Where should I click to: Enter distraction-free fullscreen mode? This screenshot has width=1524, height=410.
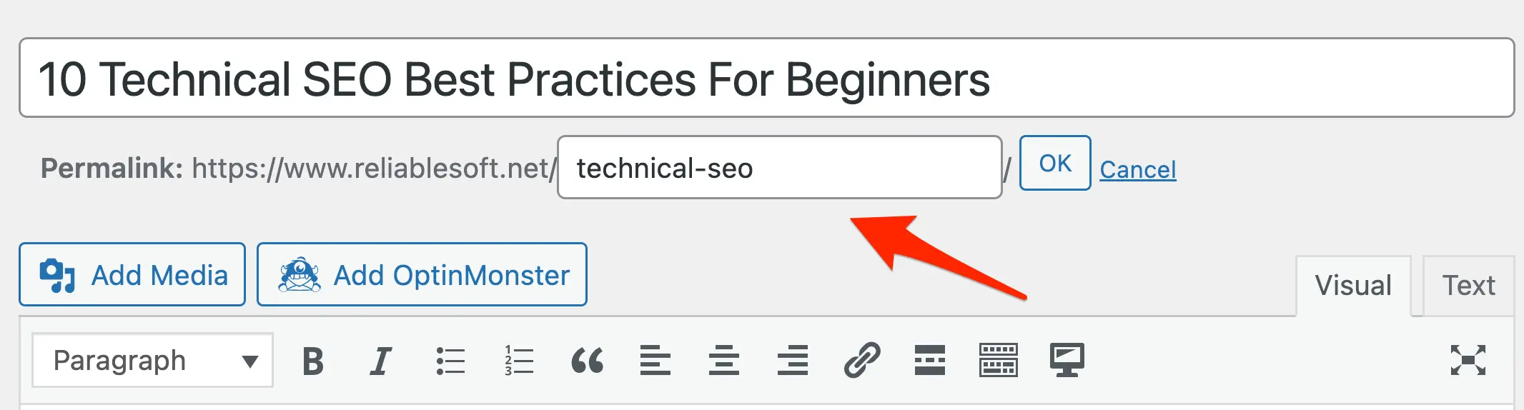[x=1468, y=361]
